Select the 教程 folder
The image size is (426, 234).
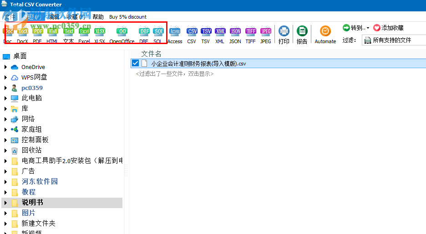click(29, 192)
